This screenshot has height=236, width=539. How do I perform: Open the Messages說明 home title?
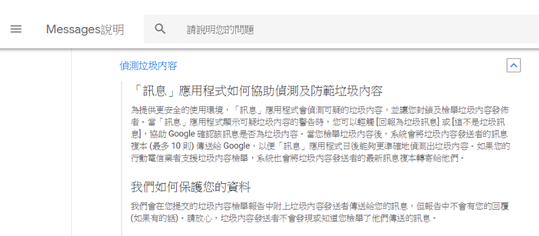[x=85, y=30]
